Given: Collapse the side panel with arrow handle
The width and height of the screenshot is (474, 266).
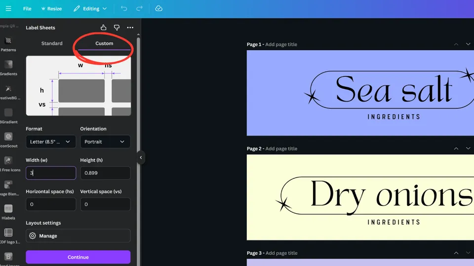Looking at the screenshot, I should (141, 158).
